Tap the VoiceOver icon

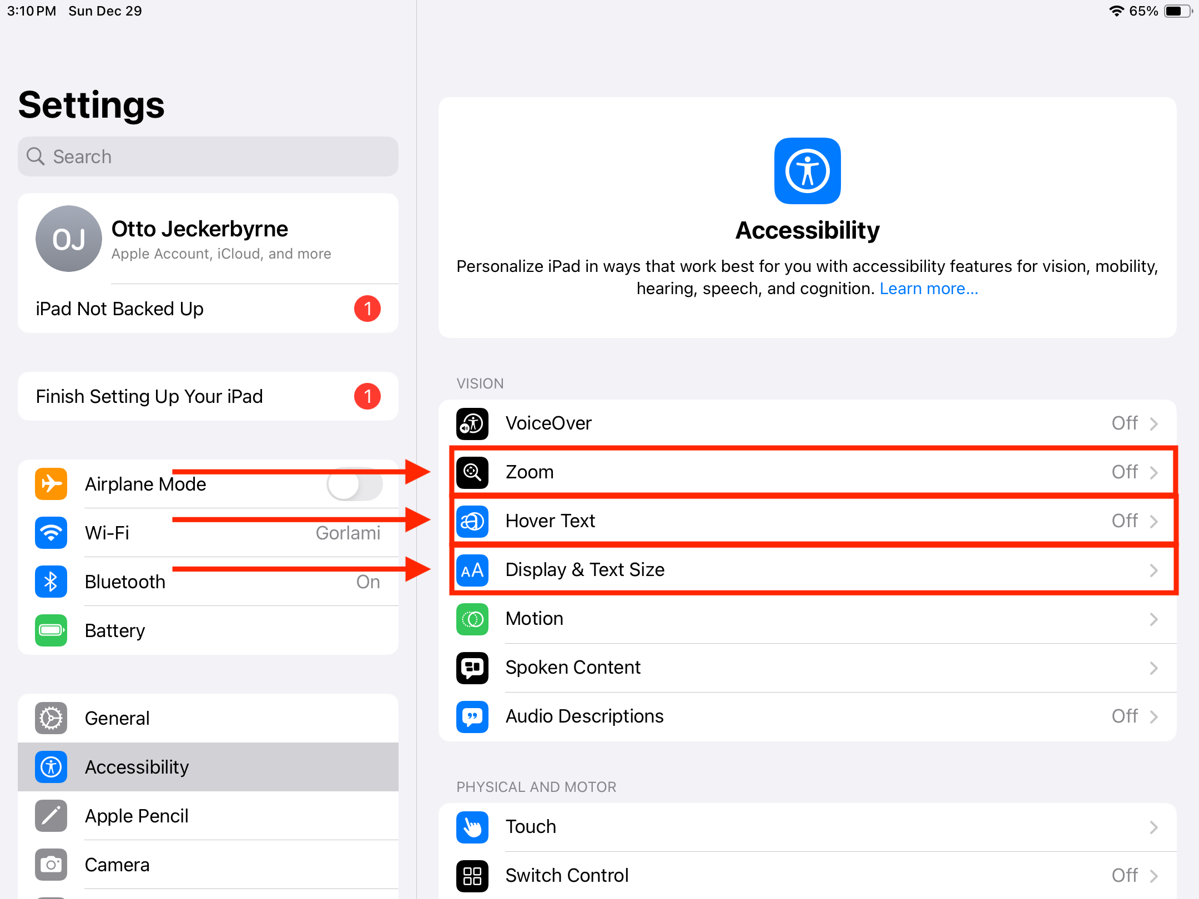[472, 423]
